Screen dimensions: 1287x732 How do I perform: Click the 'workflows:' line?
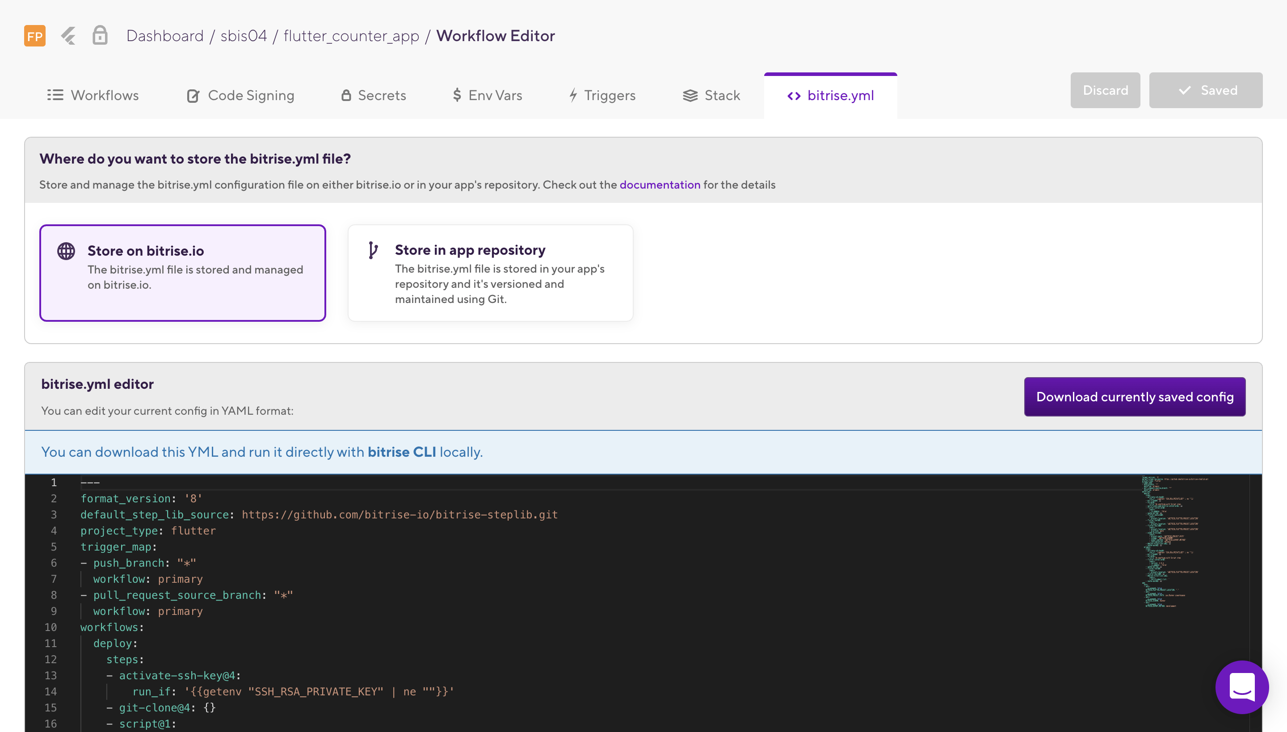pos(112,627)
